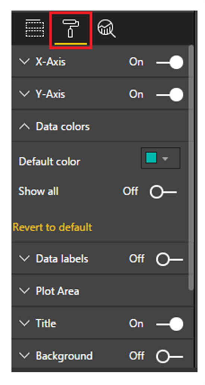Expand the Y-Axis section chevron

(25, 94)
